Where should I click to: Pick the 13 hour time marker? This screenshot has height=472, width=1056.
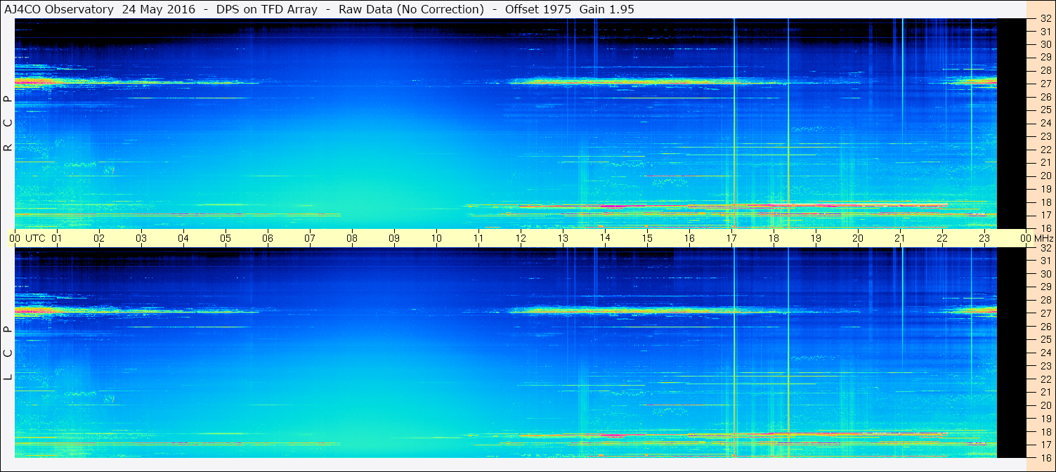tap(563, 238)
